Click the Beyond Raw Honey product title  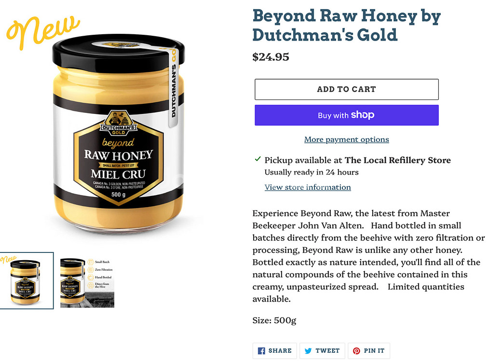(x=346, y=25)
